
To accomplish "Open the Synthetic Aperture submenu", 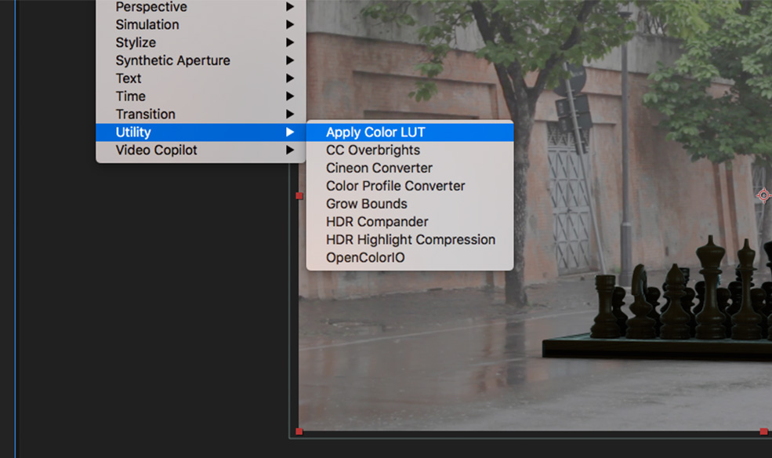I will pyautogui.click(x=201, y=60).
